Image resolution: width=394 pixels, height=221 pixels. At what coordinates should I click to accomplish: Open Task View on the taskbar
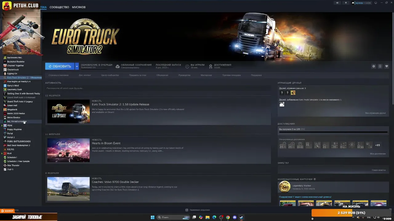point(194,217)
